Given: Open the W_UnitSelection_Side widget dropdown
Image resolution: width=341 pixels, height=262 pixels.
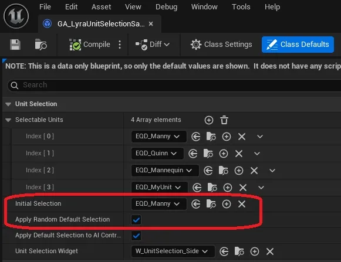Looking at the screenshot, I should pos(173,251).
